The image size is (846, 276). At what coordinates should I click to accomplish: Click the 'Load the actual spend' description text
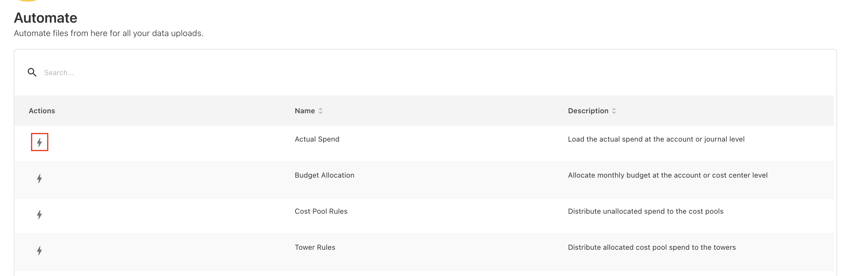656,139
